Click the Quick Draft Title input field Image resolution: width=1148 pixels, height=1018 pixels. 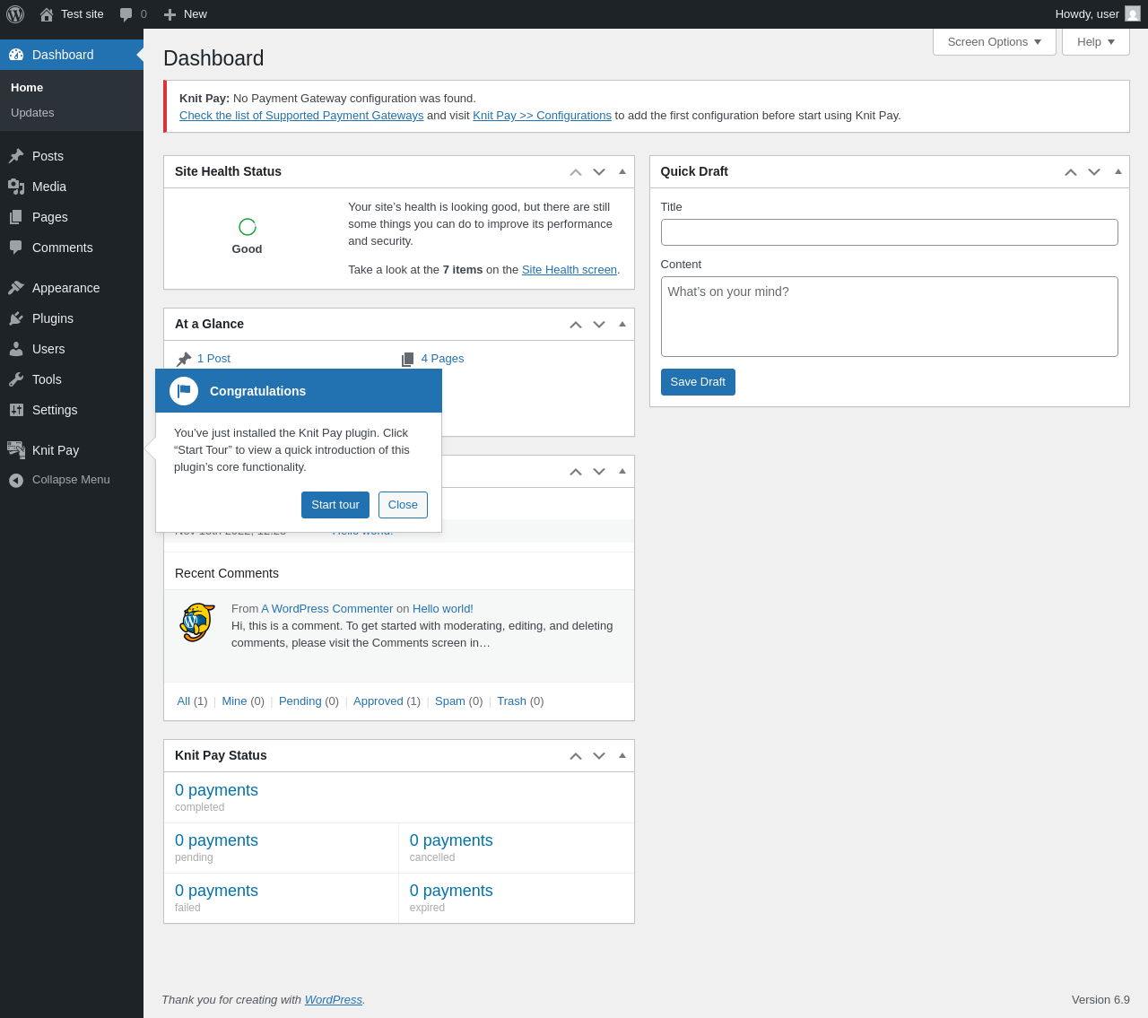click(890, 232)
